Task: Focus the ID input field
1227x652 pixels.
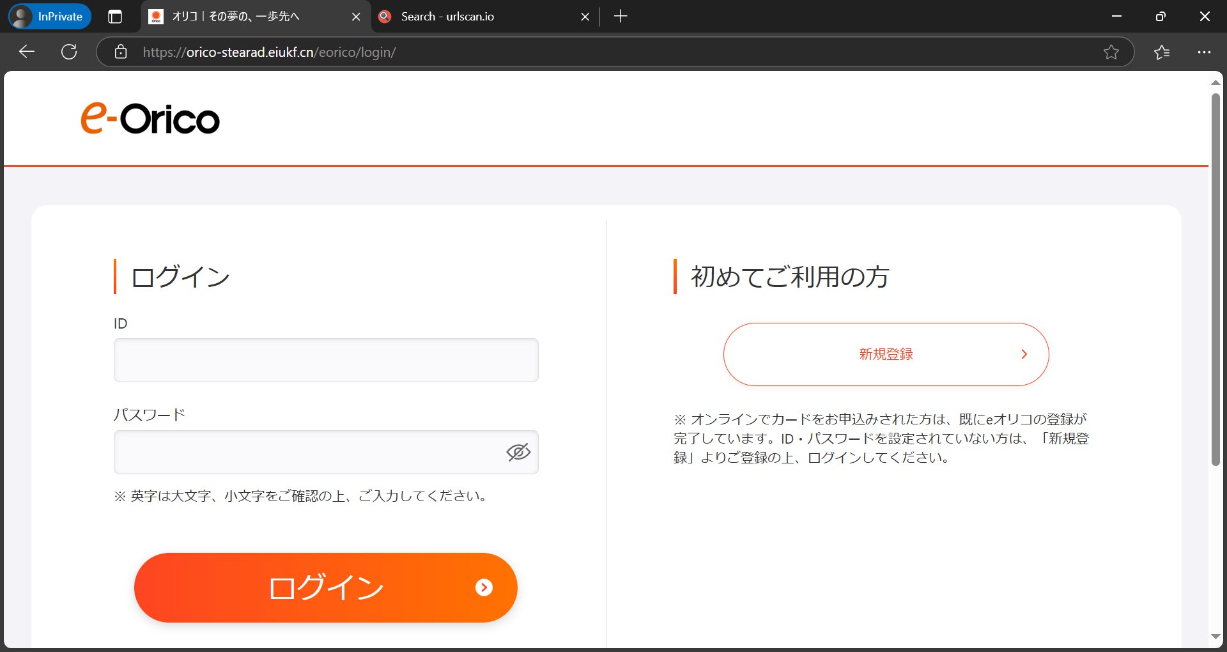Action: click(326, 360)
